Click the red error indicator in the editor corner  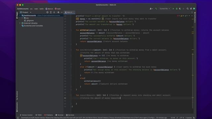(178, 16)
